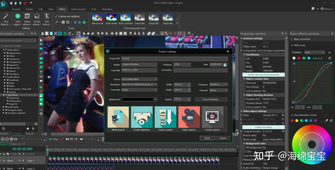Select yellow Hue Saturation curve
This screenshot has width=335, height=170.
297,121
